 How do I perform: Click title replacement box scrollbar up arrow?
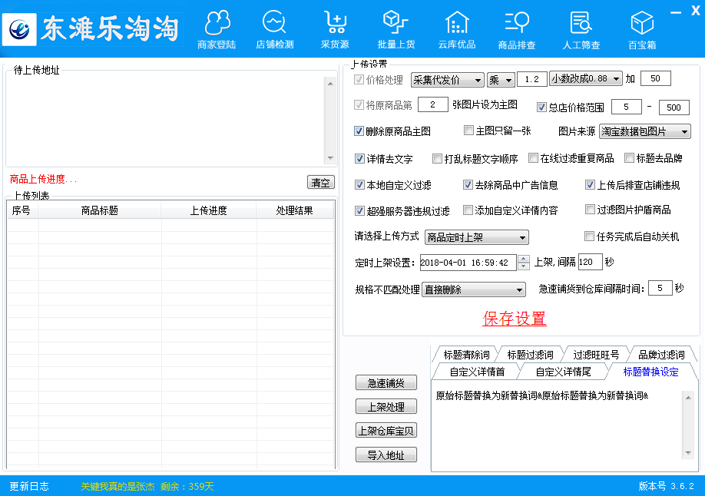[x=688, y=398]
